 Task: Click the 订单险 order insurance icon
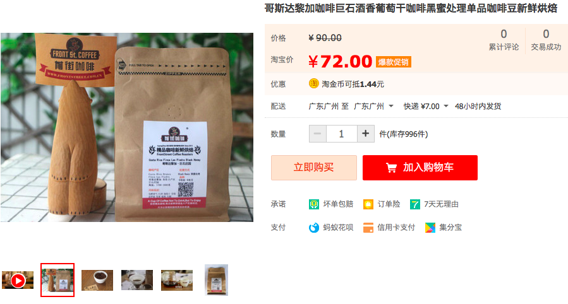click(368, 204)
